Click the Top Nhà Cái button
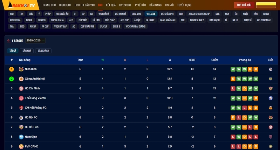Image resolution: width=280 pixels, height=150 pixels. point(244,5)
